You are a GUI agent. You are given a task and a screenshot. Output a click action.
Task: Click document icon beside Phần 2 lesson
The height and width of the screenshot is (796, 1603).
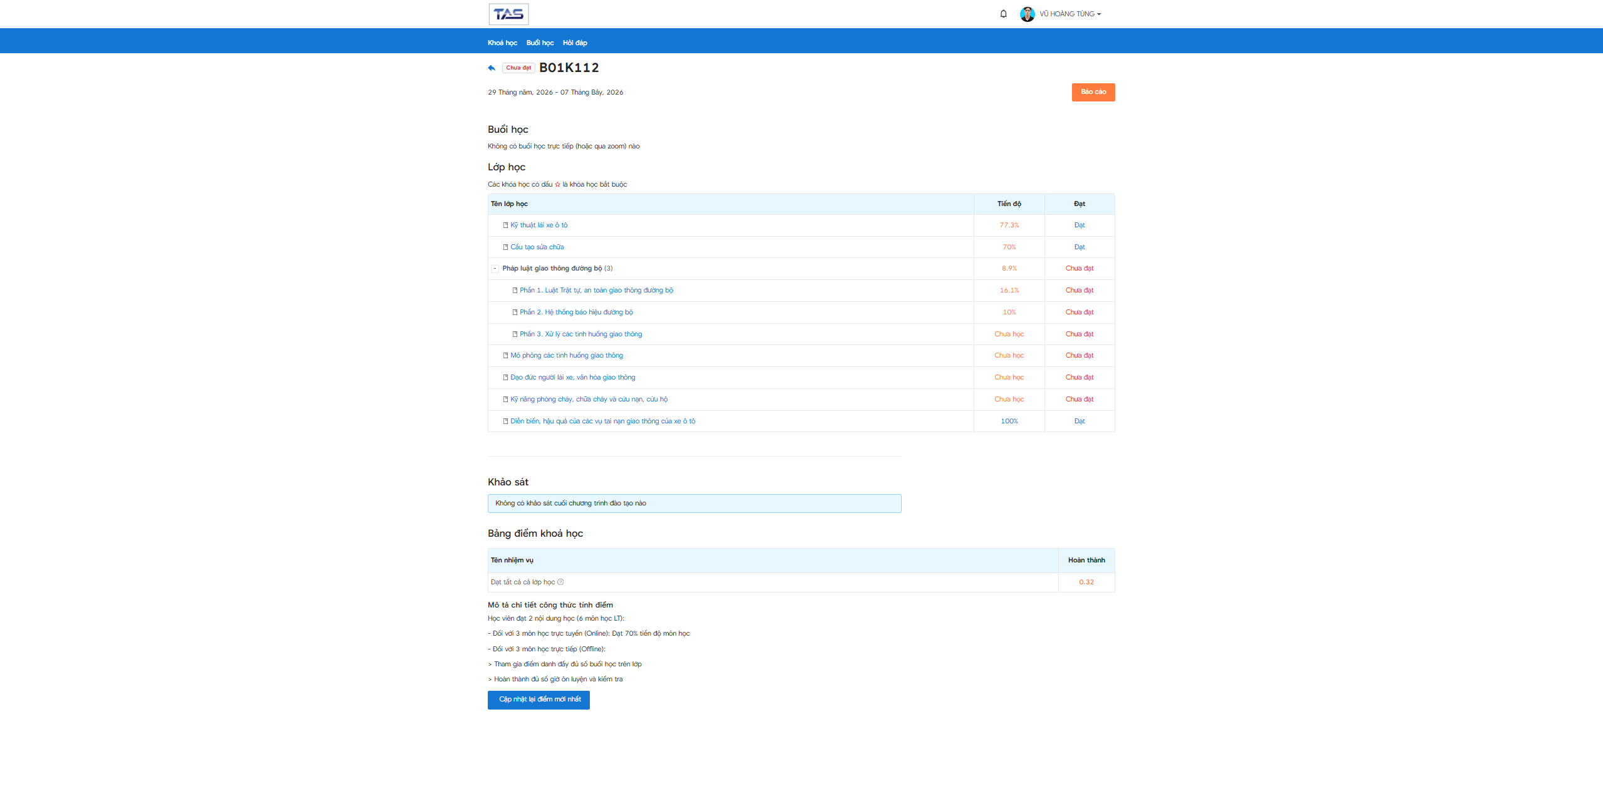coord(515,312)
